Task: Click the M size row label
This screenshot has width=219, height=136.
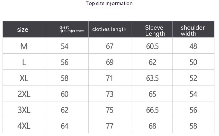Action: (24, 46)
